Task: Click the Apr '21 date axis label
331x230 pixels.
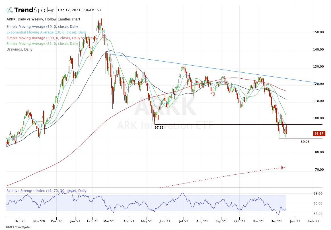Action: tap(129, 221)
